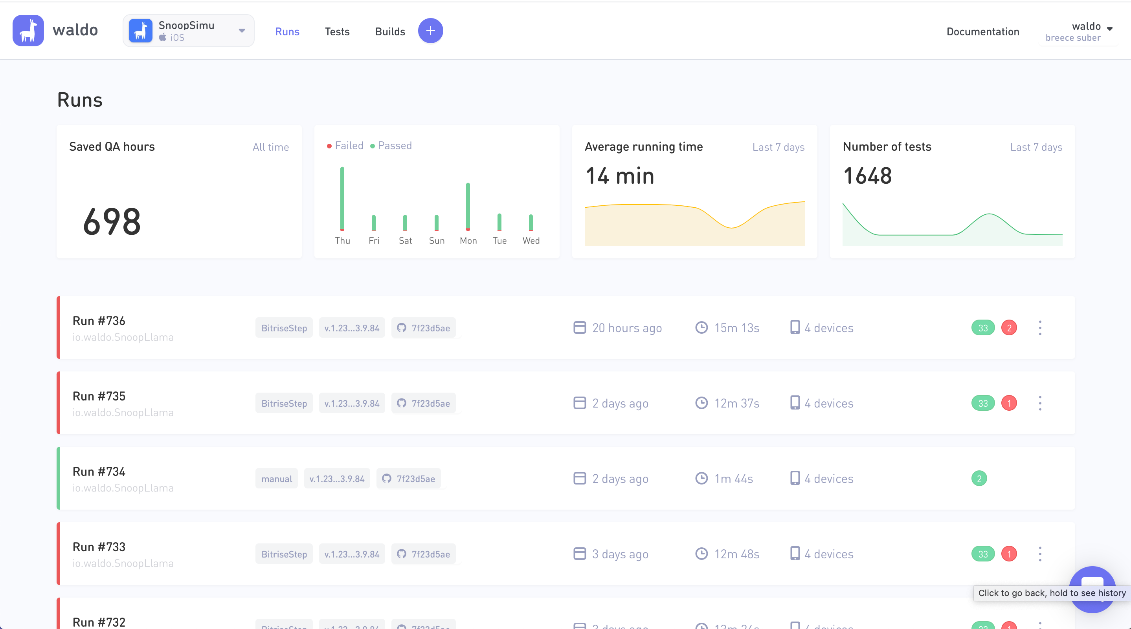This screenshot has width=1131, height=629.
Task: Click the GitHub commit 7f23d5ae on Run #736
Action: (423, 328)
